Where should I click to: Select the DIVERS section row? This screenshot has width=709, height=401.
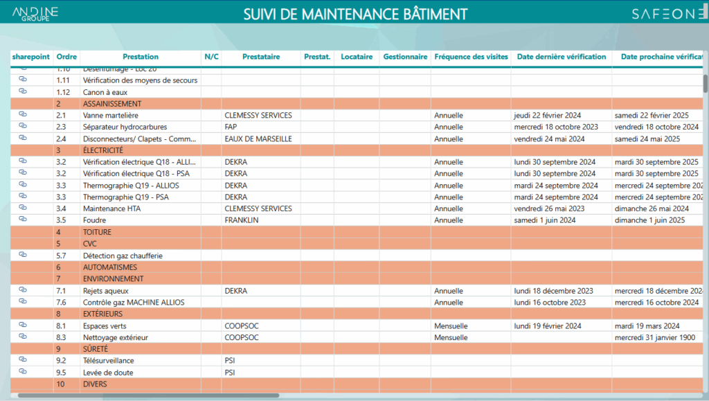pyautogui.click(x=357, y=384)
